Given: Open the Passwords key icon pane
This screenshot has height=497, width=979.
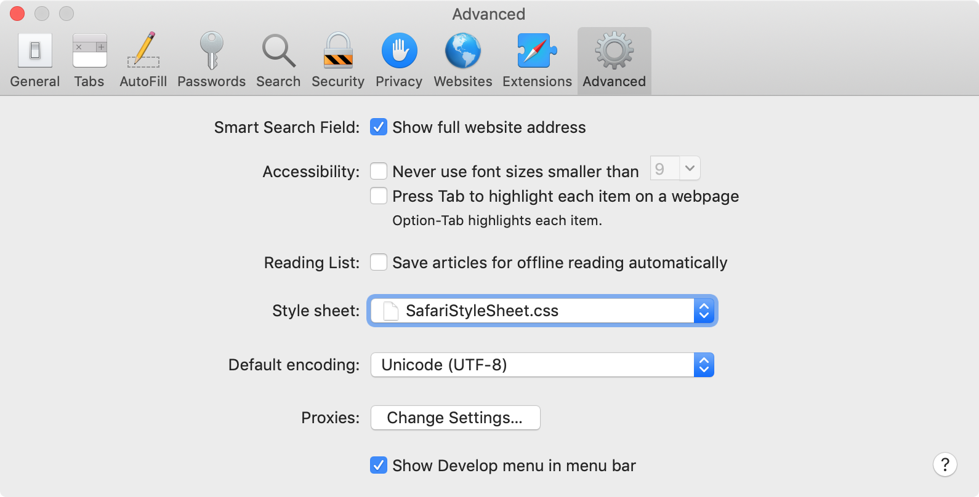Looking at the screenshot, I should [x=211, y=60].
